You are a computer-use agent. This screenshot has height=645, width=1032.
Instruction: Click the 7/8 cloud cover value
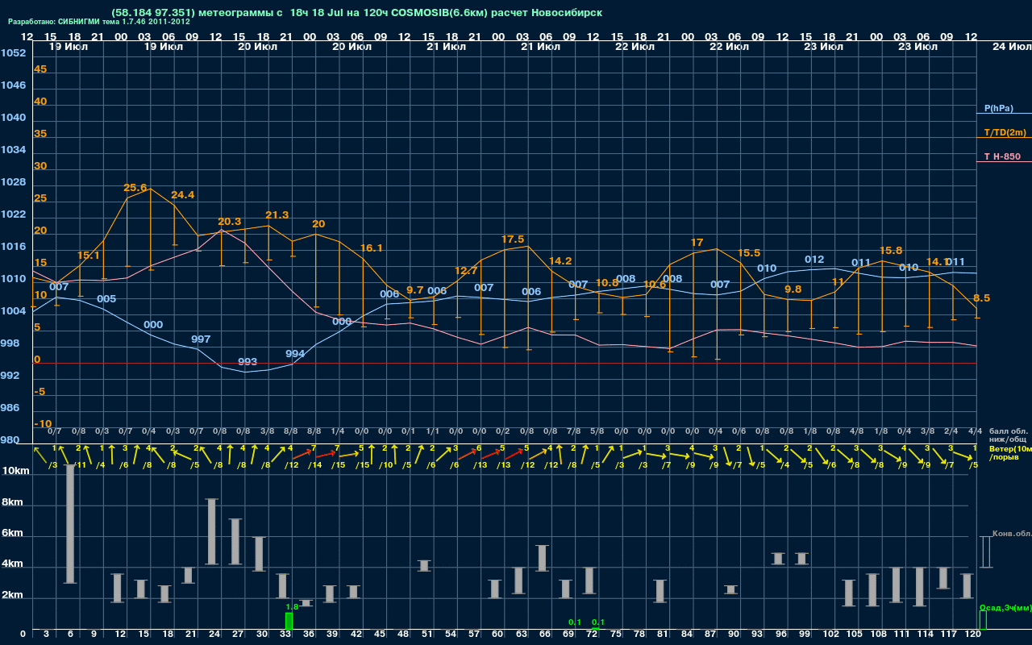click(x=574, y=431)
